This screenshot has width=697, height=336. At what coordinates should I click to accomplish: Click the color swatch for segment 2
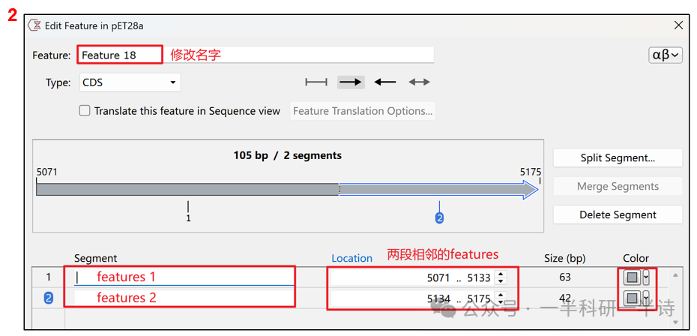click(632, 298)
